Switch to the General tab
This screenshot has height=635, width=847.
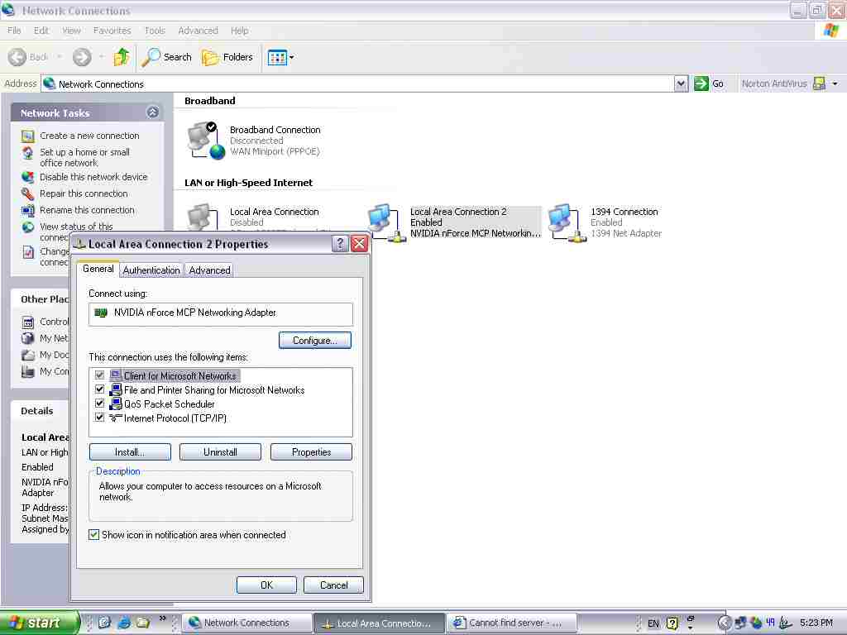click(98, 269)
